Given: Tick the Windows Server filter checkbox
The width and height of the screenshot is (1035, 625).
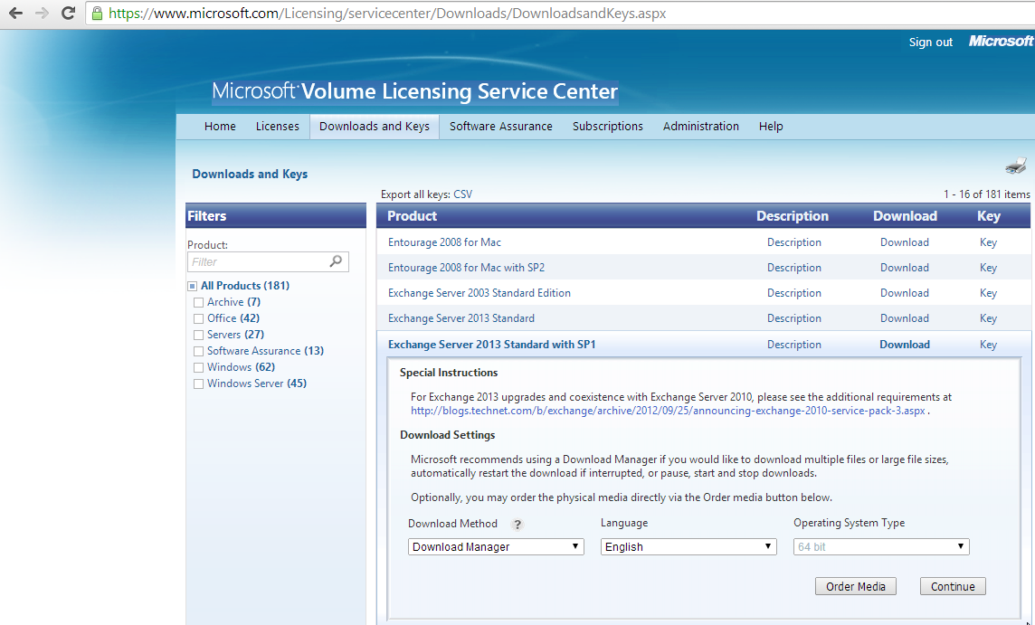Looking at the screenshot, I should coord(198,384).
